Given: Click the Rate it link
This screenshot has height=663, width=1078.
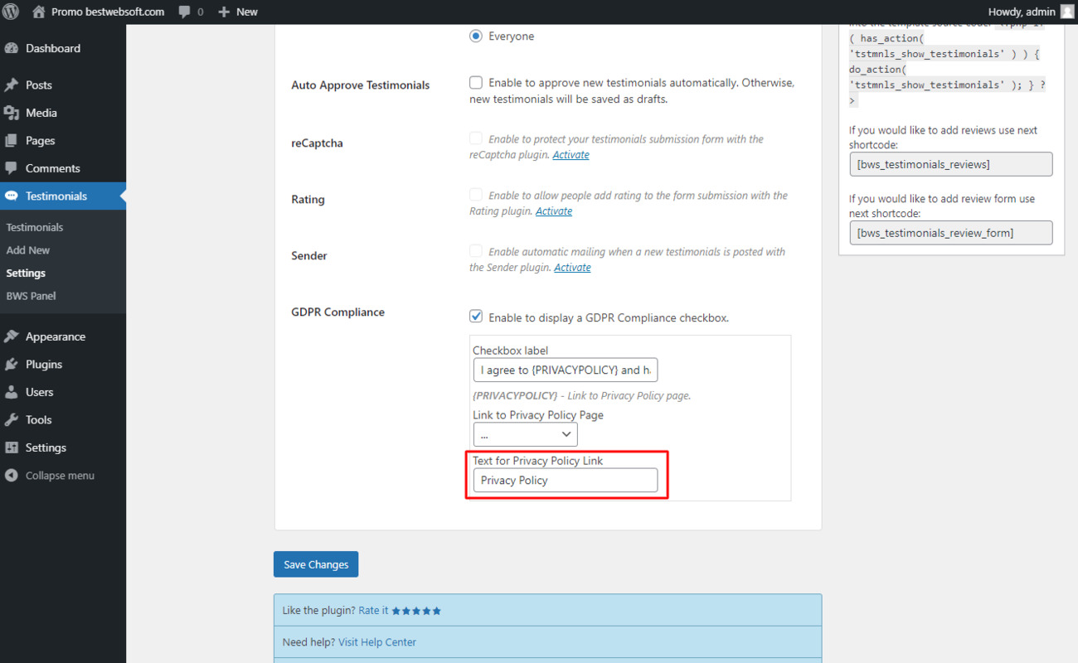Looking at the screenshot, I should (x=373, y=611).
